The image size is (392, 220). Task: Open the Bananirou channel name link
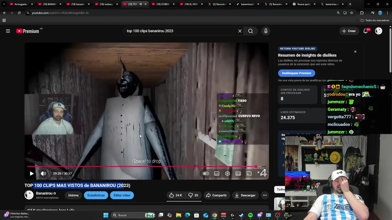(44, 193)
